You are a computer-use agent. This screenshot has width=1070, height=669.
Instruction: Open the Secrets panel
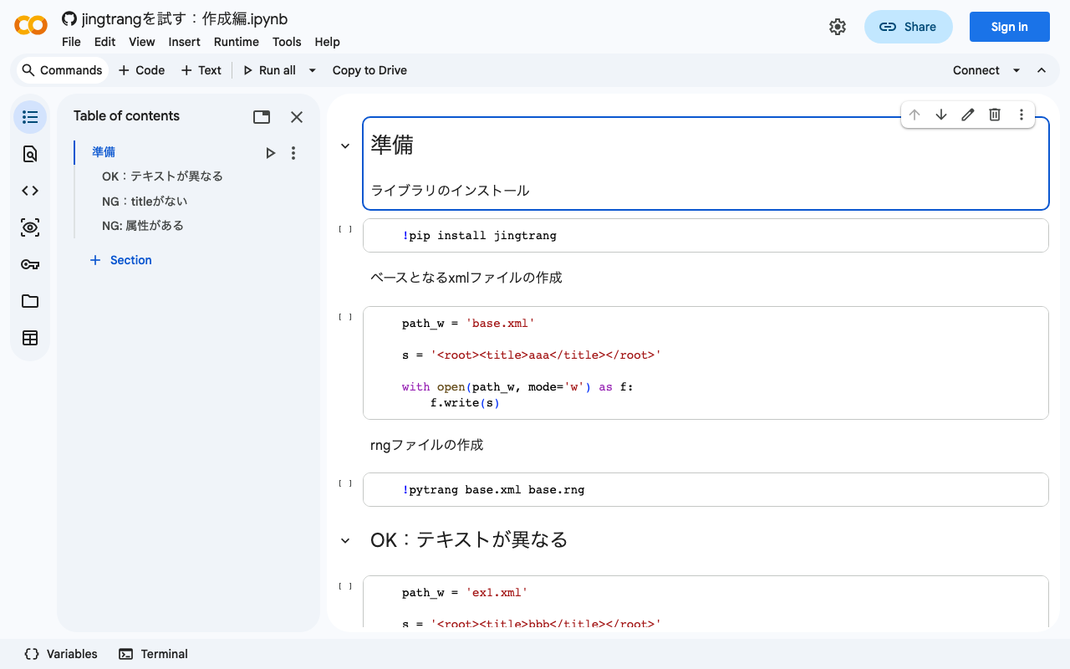pos(30,264)
